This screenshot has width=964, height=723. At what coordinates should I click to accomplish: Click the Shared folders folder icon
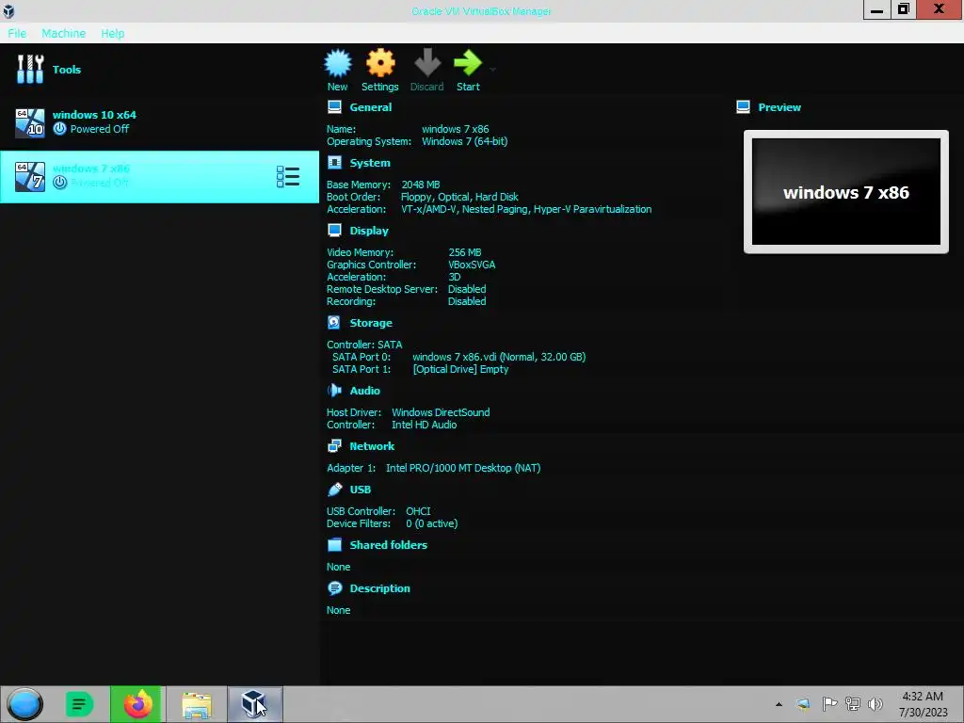(334, 545)
